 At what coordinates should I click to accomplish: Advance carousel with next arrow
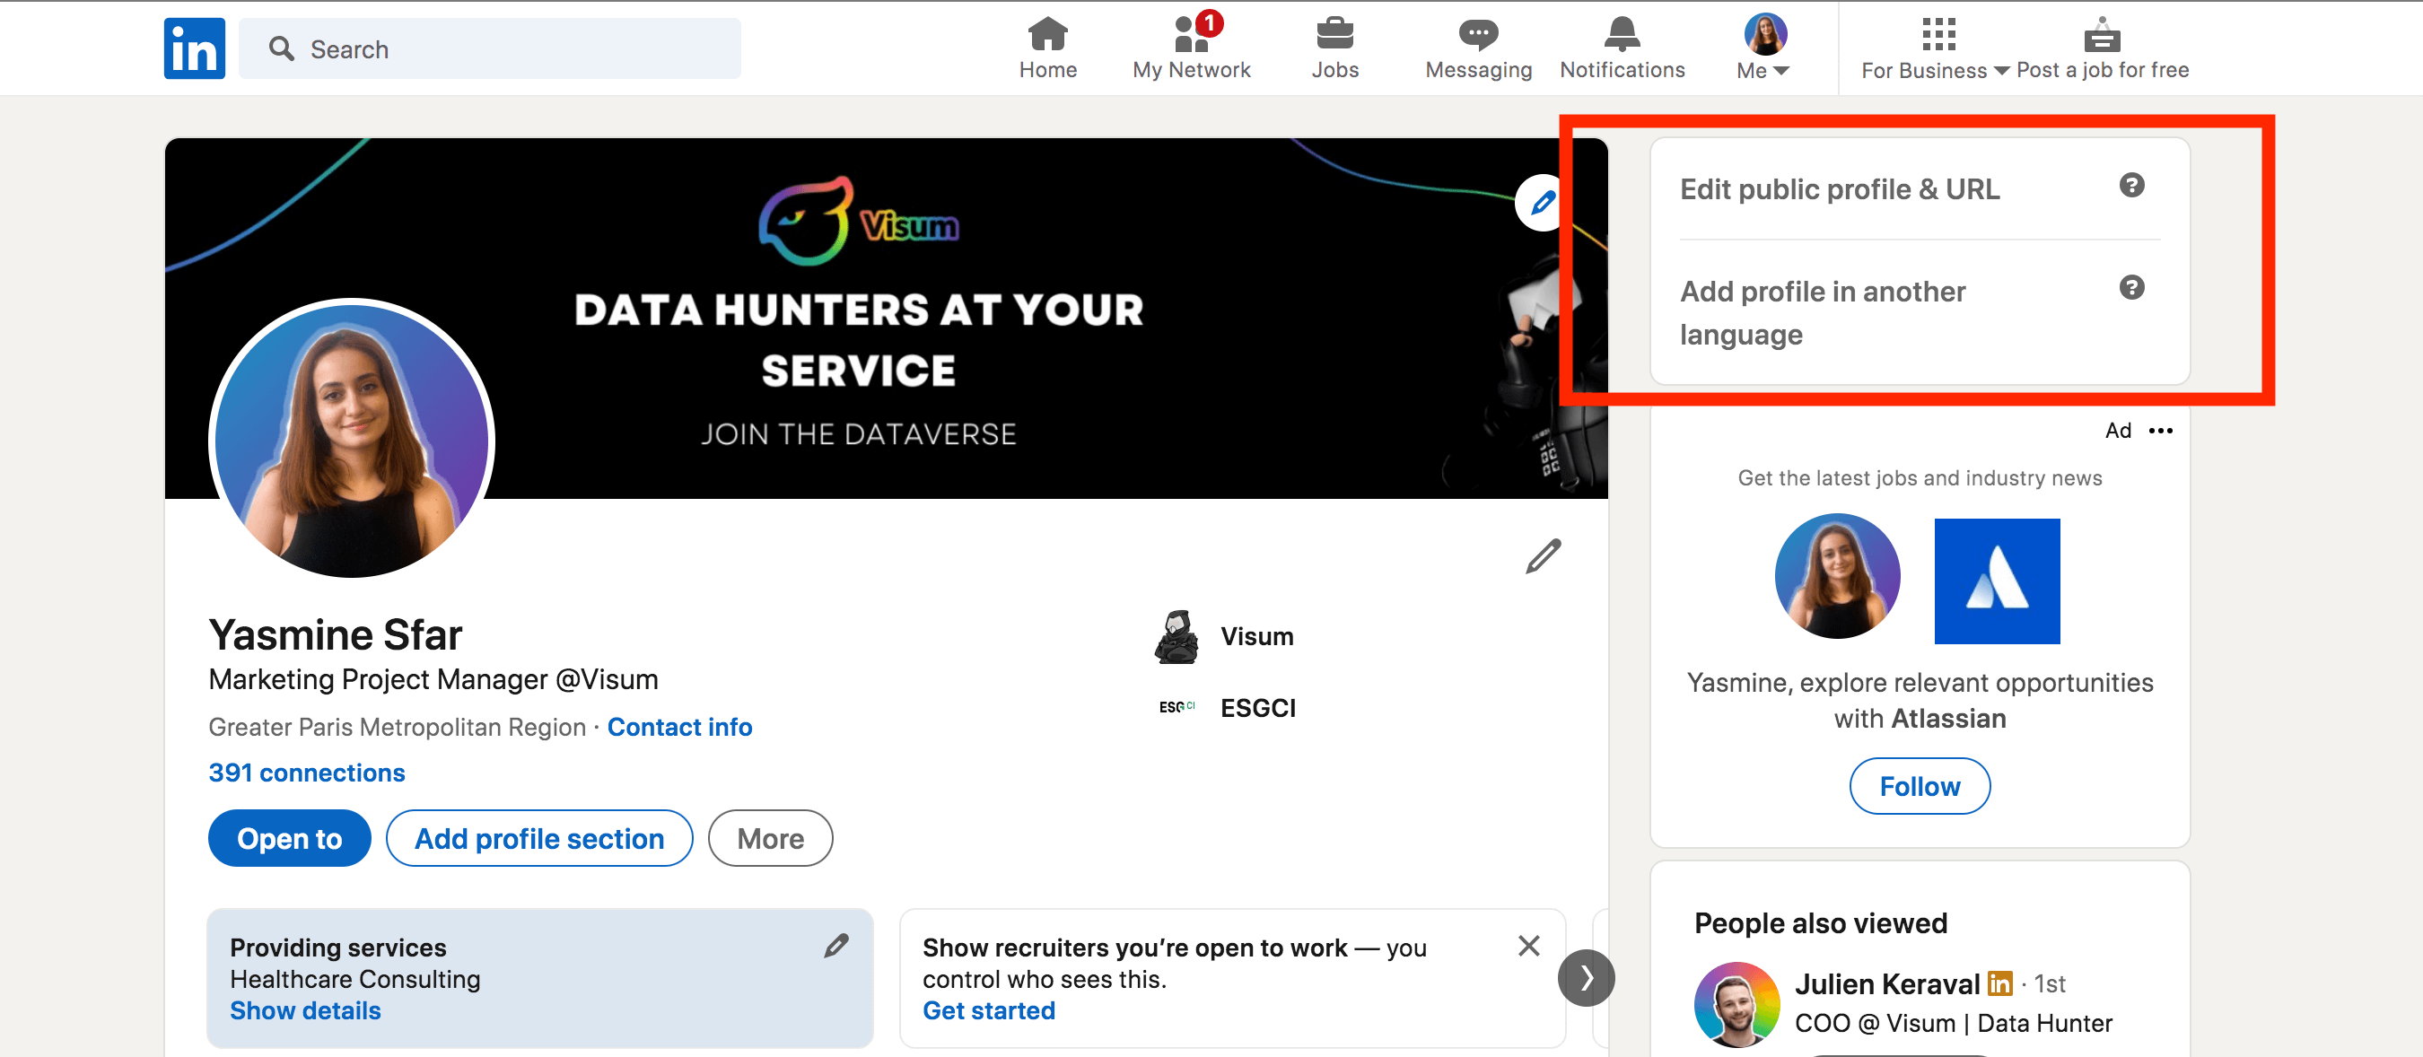(x=1585, y=978)
